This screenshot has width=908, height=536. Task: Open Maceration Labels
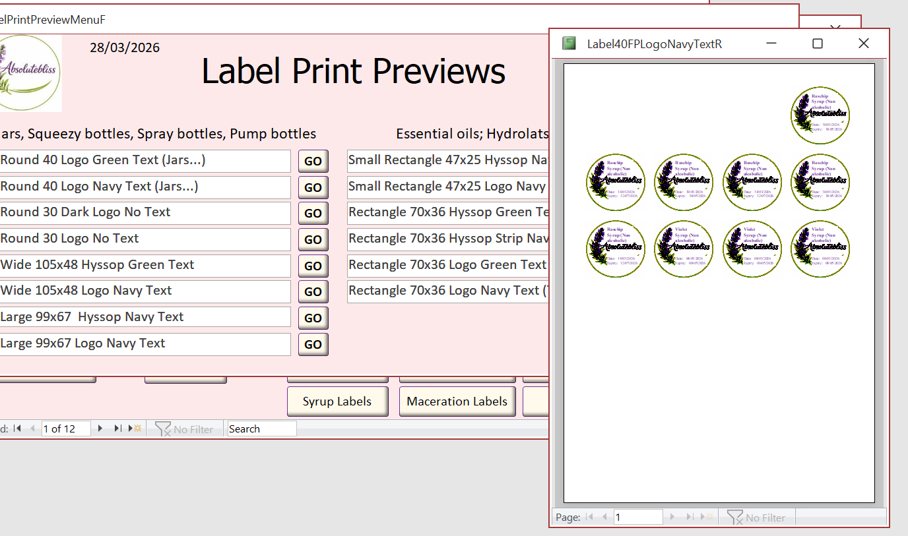pos(457,402)
